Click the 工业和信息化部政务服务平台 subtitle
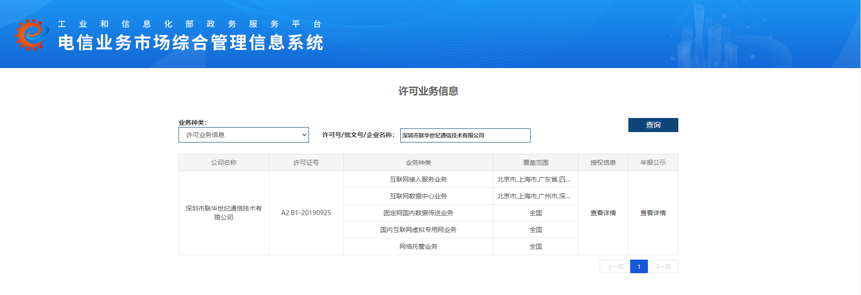This screenshot has width=861, height=295. pyautogui.click(x=190, y=24)
